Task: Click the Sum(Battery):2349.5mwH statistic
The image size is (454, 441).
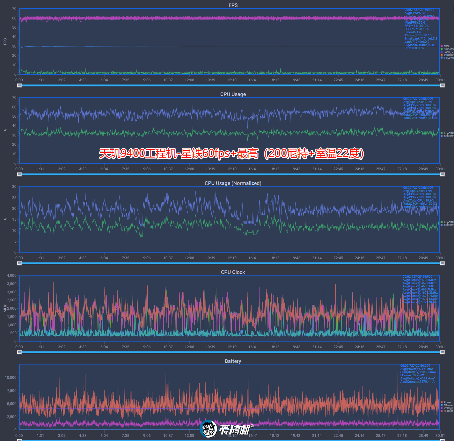Action: [419, 372]
